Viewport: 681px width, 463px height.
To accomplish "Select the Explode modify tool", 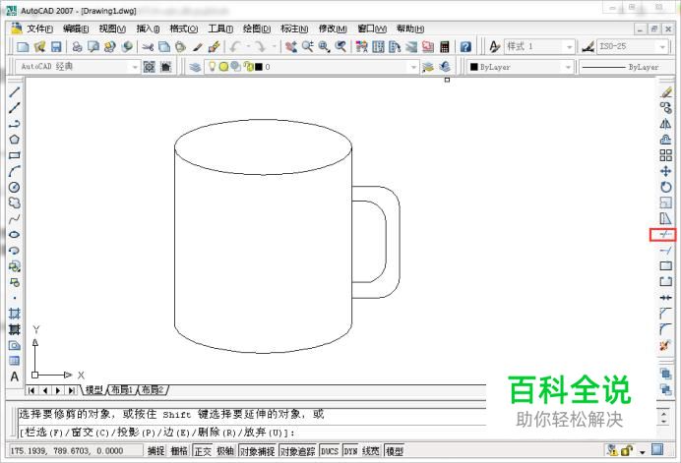I will point(666,346).
